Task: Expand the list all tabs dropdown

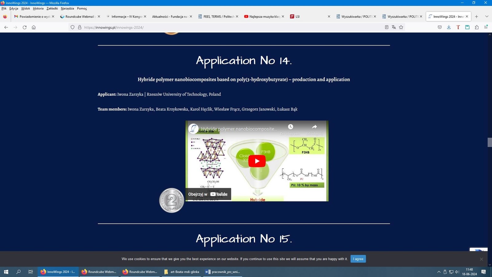Action: 486,17
